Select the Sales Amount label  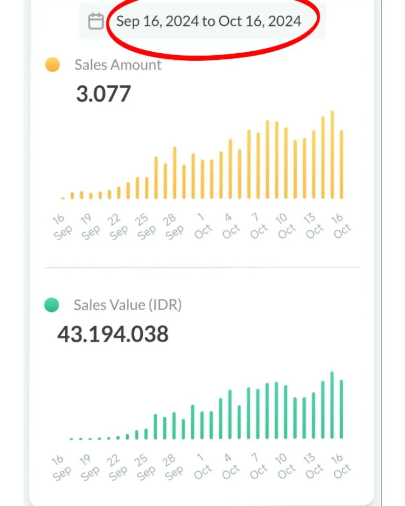[x=118, y=65]
